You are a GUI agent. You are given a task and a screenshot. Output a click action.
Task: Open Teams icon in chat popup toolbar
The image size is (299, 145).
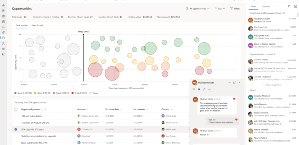click(199, 89)
